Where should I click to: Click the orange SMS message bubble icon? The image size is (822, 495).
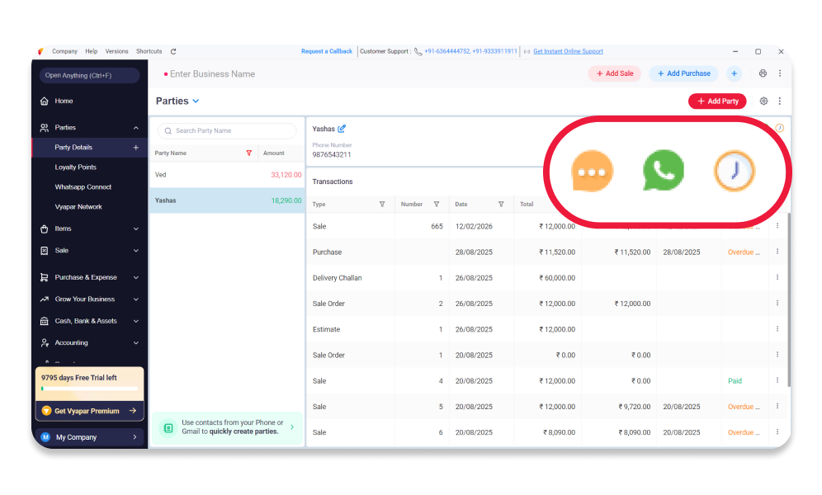tap(593, 172)
